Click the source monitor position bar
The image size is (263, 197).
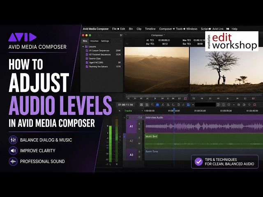157,95
